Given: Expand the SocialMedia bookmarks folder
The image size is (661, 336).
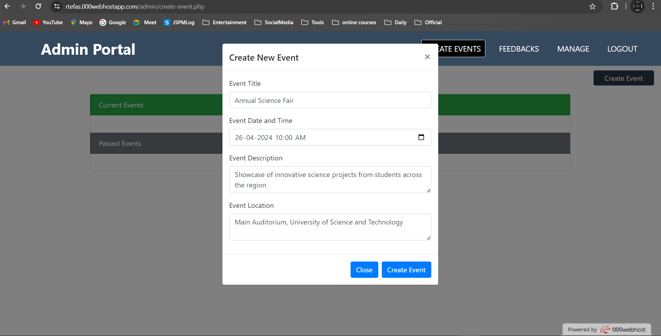Looking at the screenshot, I should pos(274,22).
